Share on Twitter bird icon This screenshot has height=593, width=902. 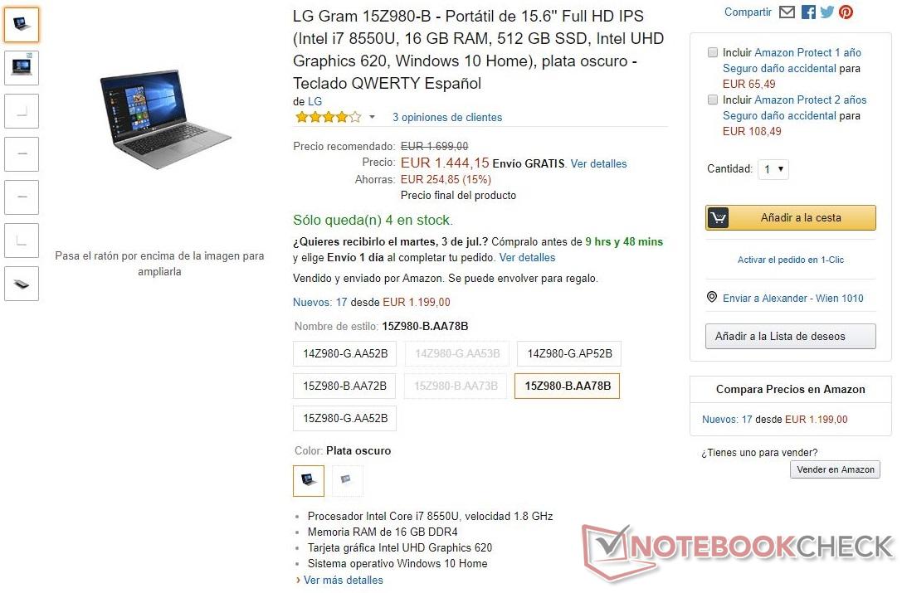pyautogui.click(x=826, y=12)
